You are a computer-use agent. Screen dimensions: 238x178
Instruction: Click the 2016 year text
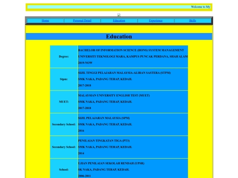pos(81,131)
